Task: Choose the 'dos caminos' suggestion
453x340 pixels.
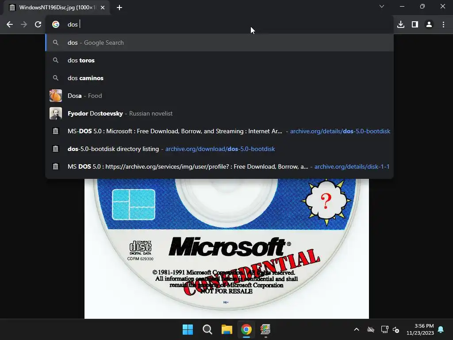Action: point(219,78)
